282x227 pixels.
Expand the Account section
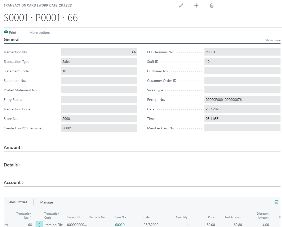(14, 182)
